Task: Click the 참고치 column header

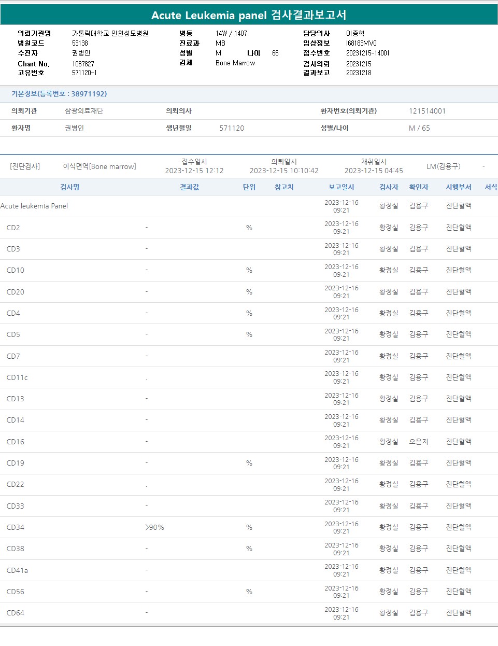Action: click(x=284, y=187)
